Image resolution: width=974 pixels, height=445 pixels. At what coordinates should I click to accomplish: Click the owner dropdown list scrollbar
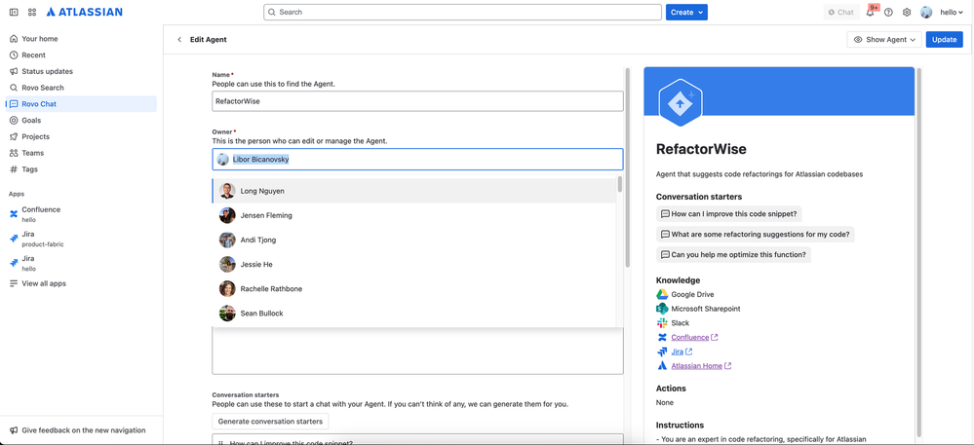pos(619,185)
